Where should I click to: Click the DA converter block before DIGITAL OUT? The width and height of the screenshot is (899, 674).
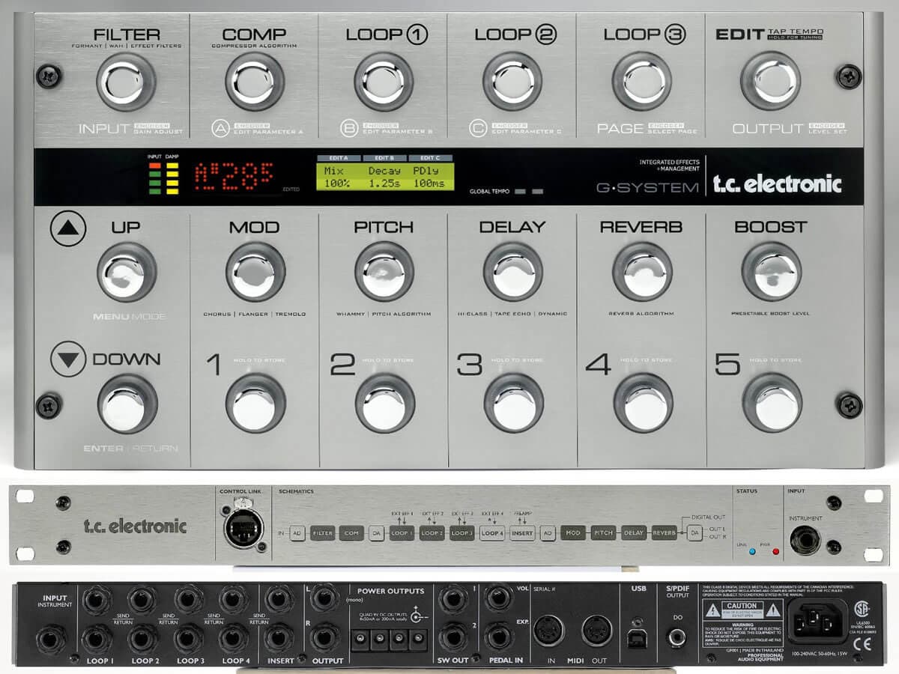[x=695, y=532]
